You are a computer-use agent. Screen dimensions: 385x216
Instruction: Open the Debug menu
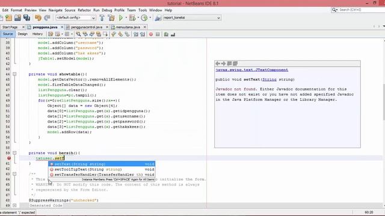107,10
